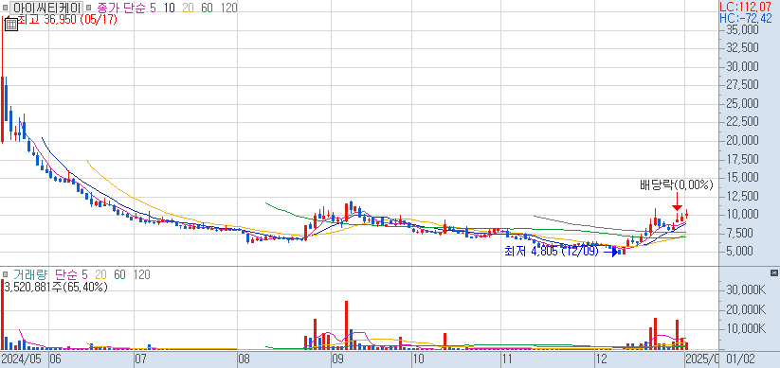Select the price 5-day moving average label

click(x=153, y=8)
